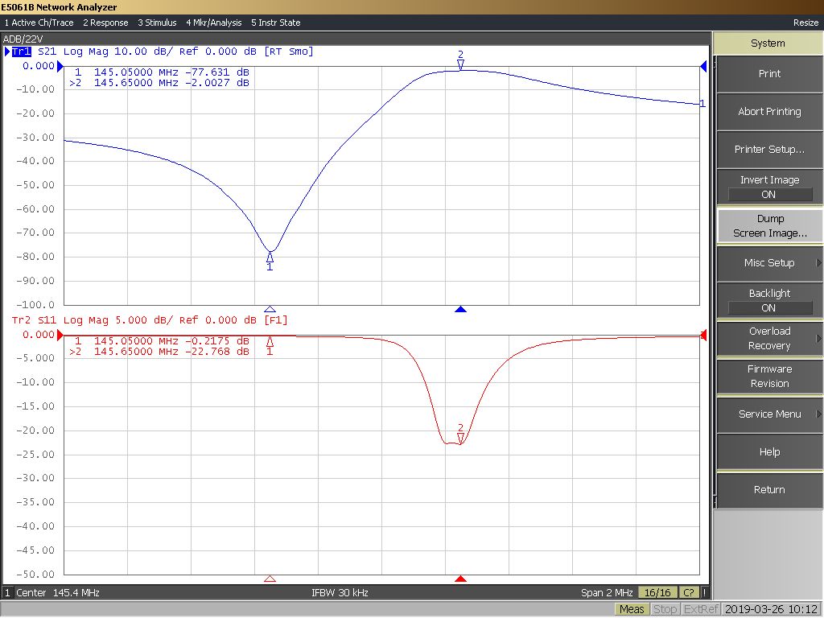Click the S21 marker 1 readout -77.631 dB
The width and height of the screenshot is (824, 618).
coord(217,72)
